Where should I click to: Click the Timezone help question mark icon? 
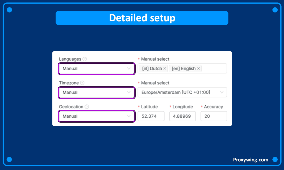[82, 83]
